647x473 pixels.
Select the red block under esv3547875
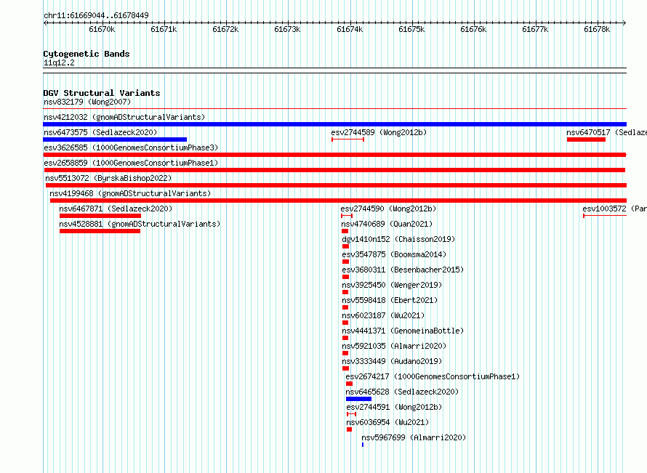[x=346, y=262]
